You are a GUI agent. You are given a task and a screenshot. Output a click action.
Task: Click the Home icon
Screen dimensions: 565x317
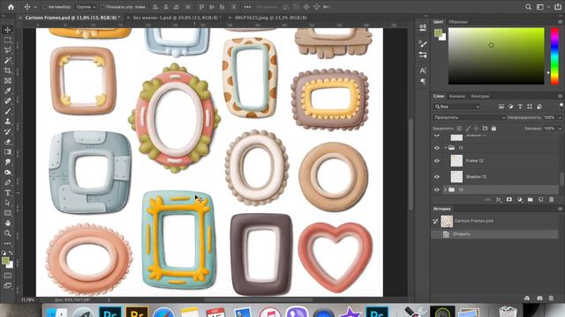tap(11, 7)
